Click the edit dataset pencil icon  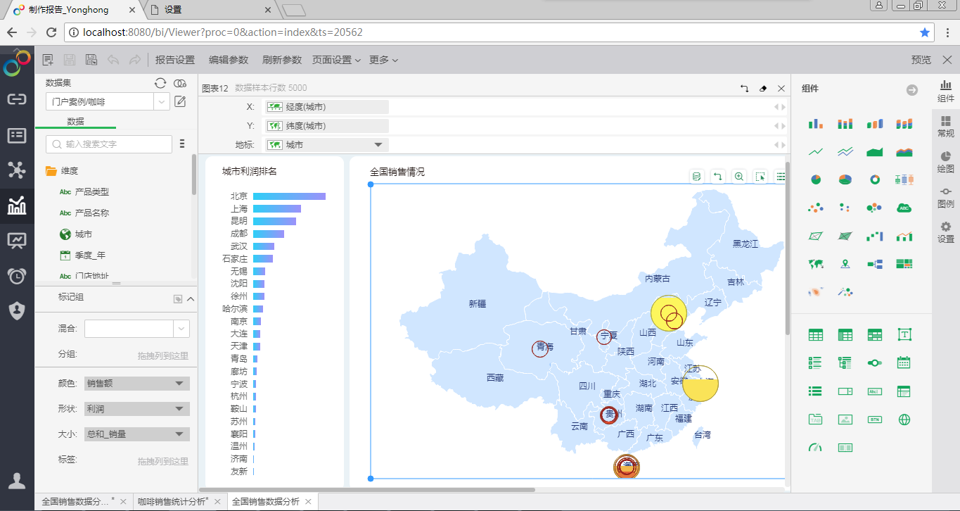(180, 101)
